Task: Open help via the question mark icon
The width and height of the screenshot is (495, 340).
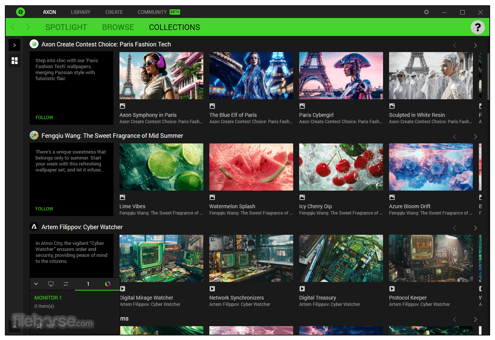Action: [x=477, y=27]
